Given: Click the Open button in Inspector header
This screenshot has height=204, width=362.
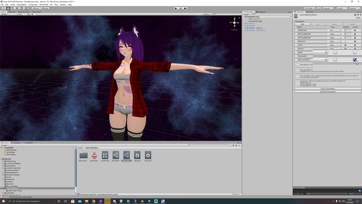Looking at the screenshot, I should tap(358, 18).
